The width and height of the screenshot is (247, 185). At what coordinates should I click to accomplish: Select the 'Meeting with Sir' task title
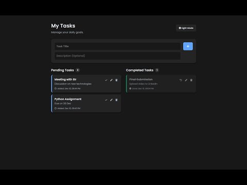65,80
